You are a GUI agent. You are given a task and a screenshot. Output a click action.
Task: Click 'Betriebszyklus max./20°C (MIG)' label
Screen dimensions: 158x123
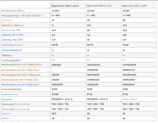(20, 70)
